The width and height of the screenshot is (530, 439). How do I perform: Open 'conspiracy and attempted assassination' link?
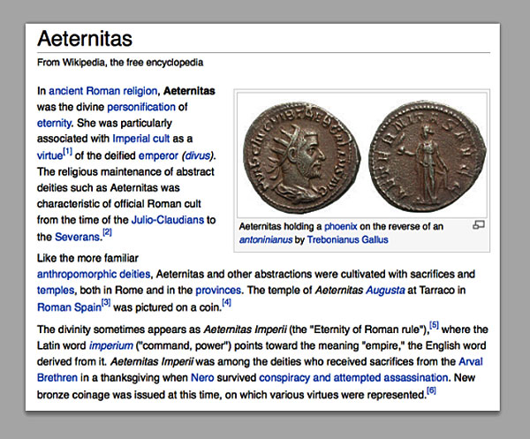click(x=353, y=377)
